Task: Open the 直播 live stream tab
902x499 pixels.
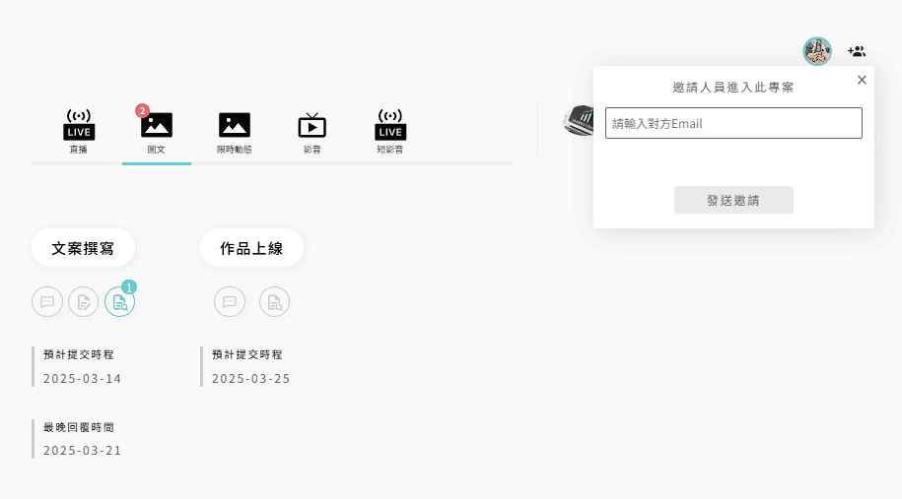Action: tap(79, 131)
